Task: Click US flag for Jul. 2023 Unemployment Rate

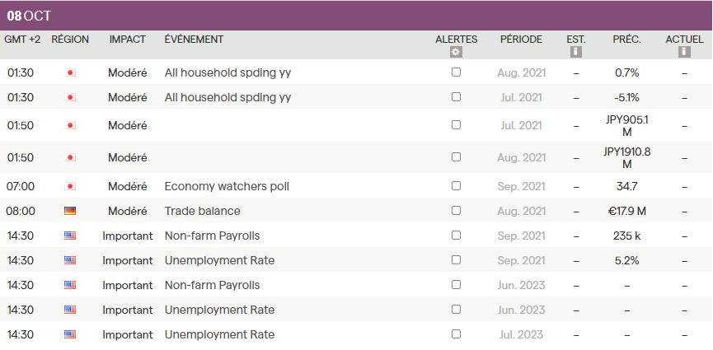Action: (70, 334)
